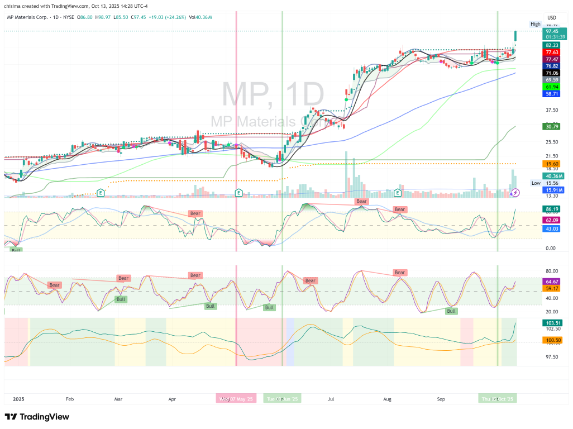Click the bright green 61.94 label
This screenshot has height=429, width=573.
click(x=552, y=87)
